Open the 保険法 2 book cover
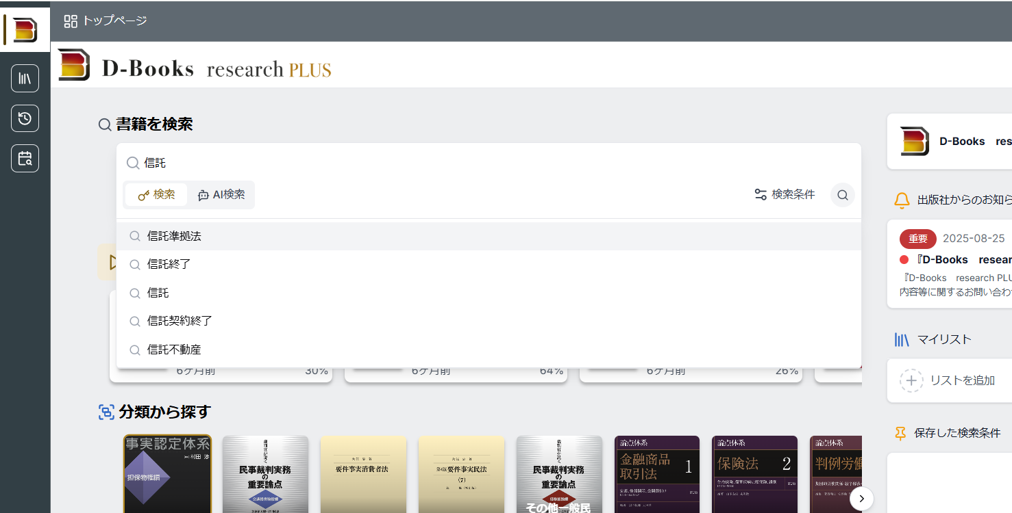 tap(755, 474)
